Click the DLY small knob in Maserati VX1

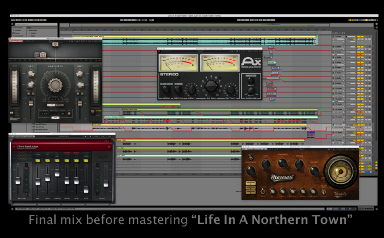click(x=282, y=191)
